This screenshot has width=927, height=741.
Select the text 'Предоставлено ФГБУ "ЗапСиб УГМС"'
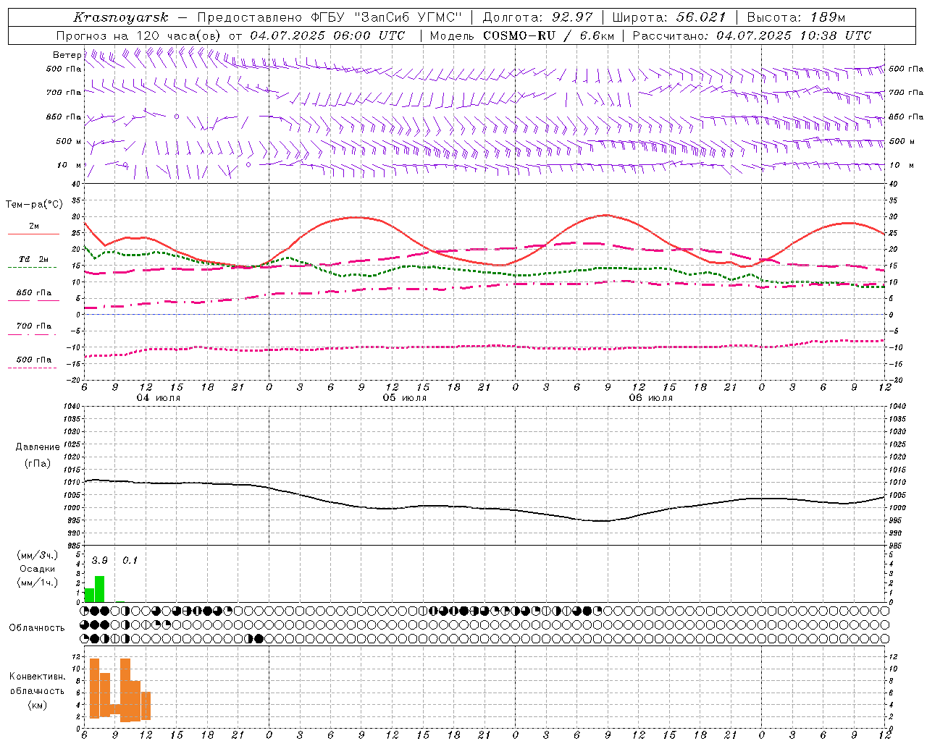pos(330,17)
